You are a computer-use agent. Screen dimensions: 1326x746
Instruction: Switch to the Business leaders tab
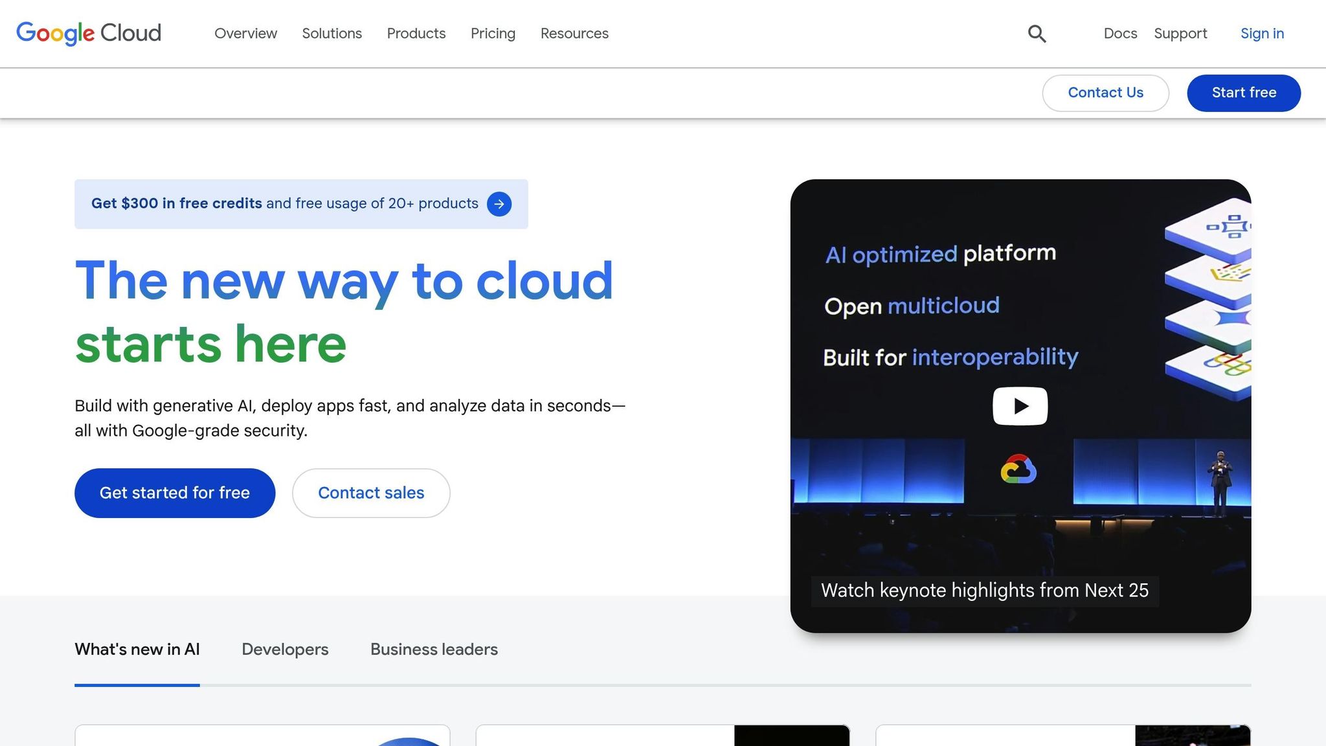(433, 649)
